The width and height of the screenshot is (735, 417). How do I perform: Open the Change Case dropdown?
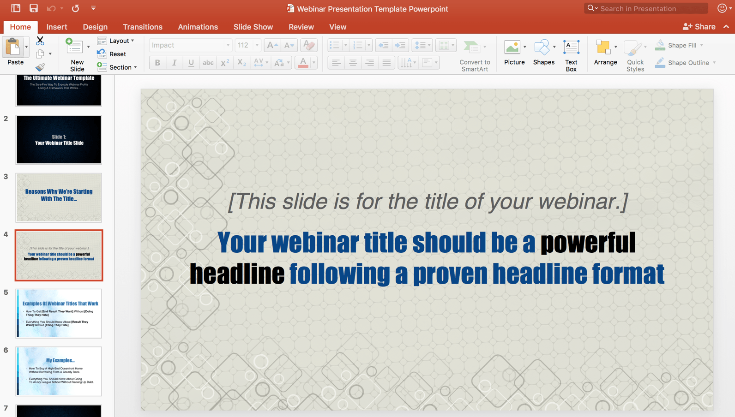(282, 63)
